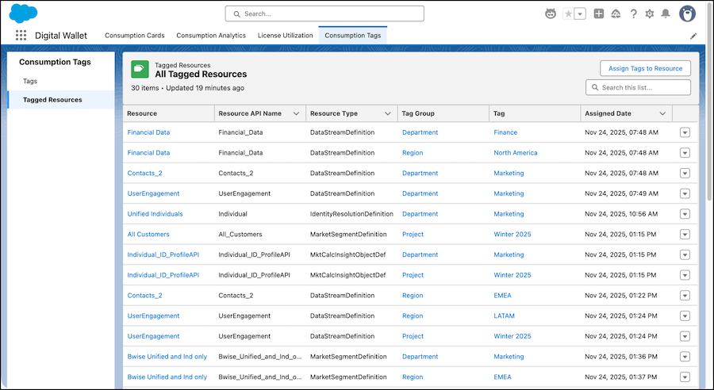Click the Finance tag link

coord(505,132)
